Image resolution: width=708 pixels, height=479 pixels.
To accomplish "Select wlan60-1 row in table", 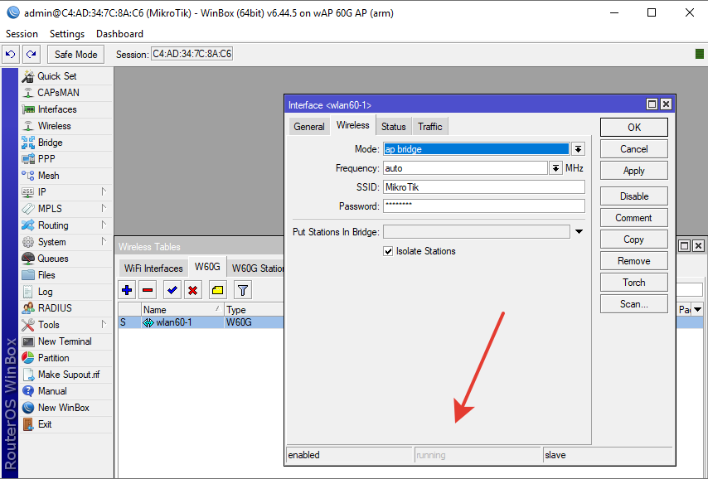I will 201,322.
